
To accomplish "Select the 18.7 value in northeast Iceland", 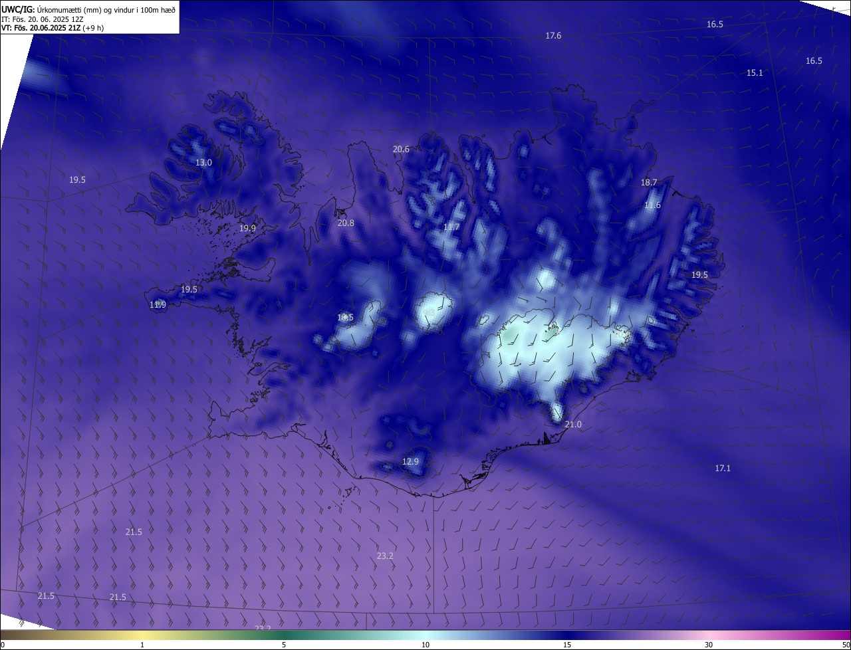I will (x=649, y=183).
